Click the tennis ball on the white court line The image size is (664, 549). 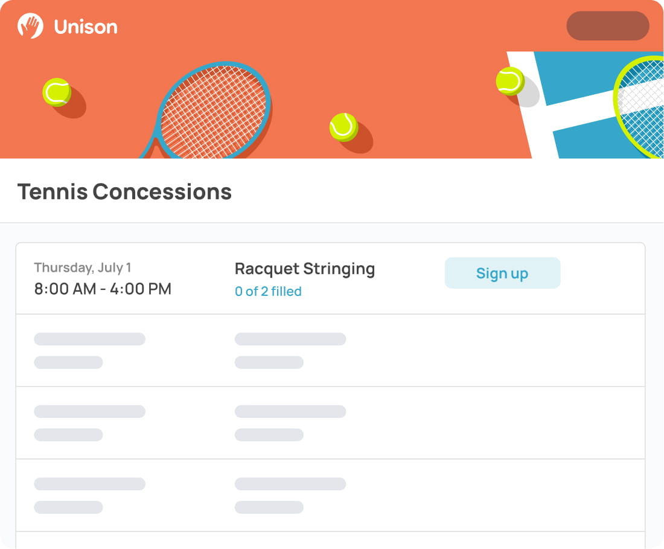510,81
